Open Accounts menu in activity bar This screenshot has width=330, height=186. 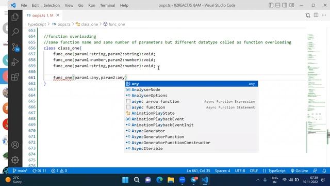point(15,145)
